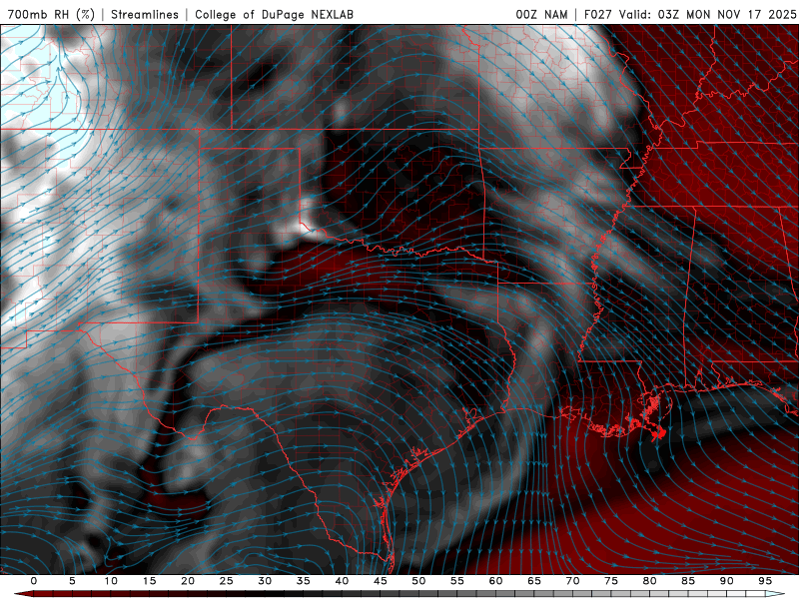This screenshot has width=799, height=599.
Task: Select the 90 label on the RH scale
Action: pyautogui.click(x=726, y=581)
